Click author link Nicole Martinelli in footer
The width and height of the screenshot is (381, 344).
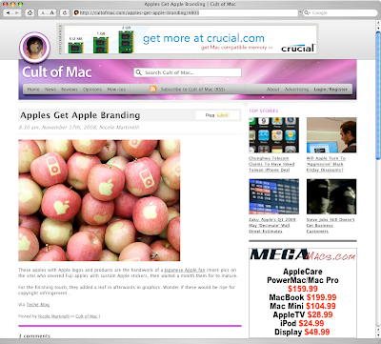(53, 316)
